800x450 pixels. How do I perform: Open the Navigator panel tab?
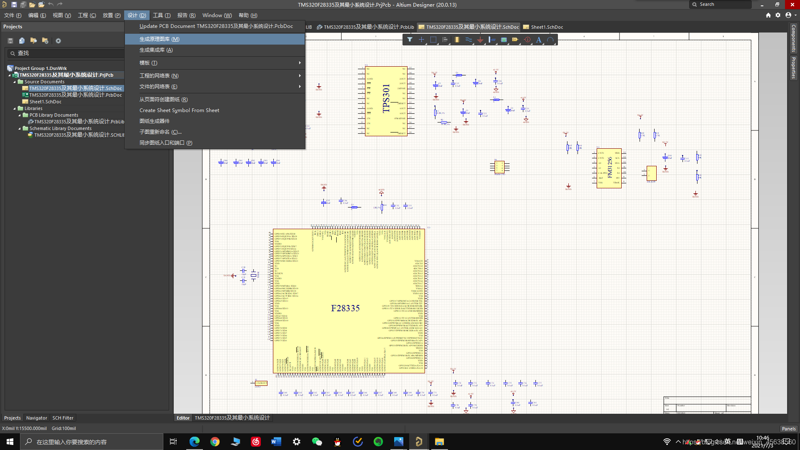click(37, 418)
